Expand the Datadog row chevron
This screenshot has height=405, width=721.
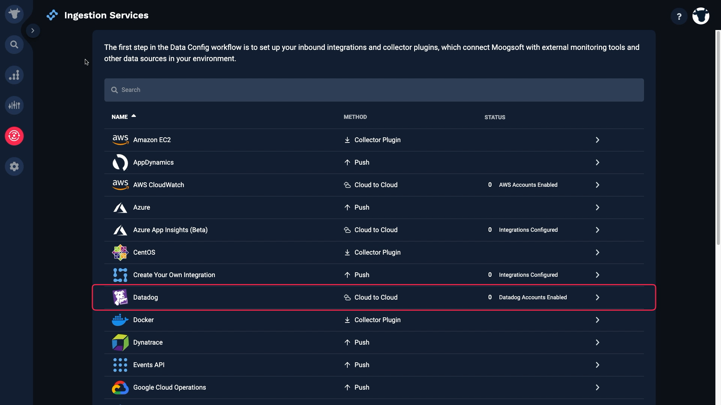597,297
